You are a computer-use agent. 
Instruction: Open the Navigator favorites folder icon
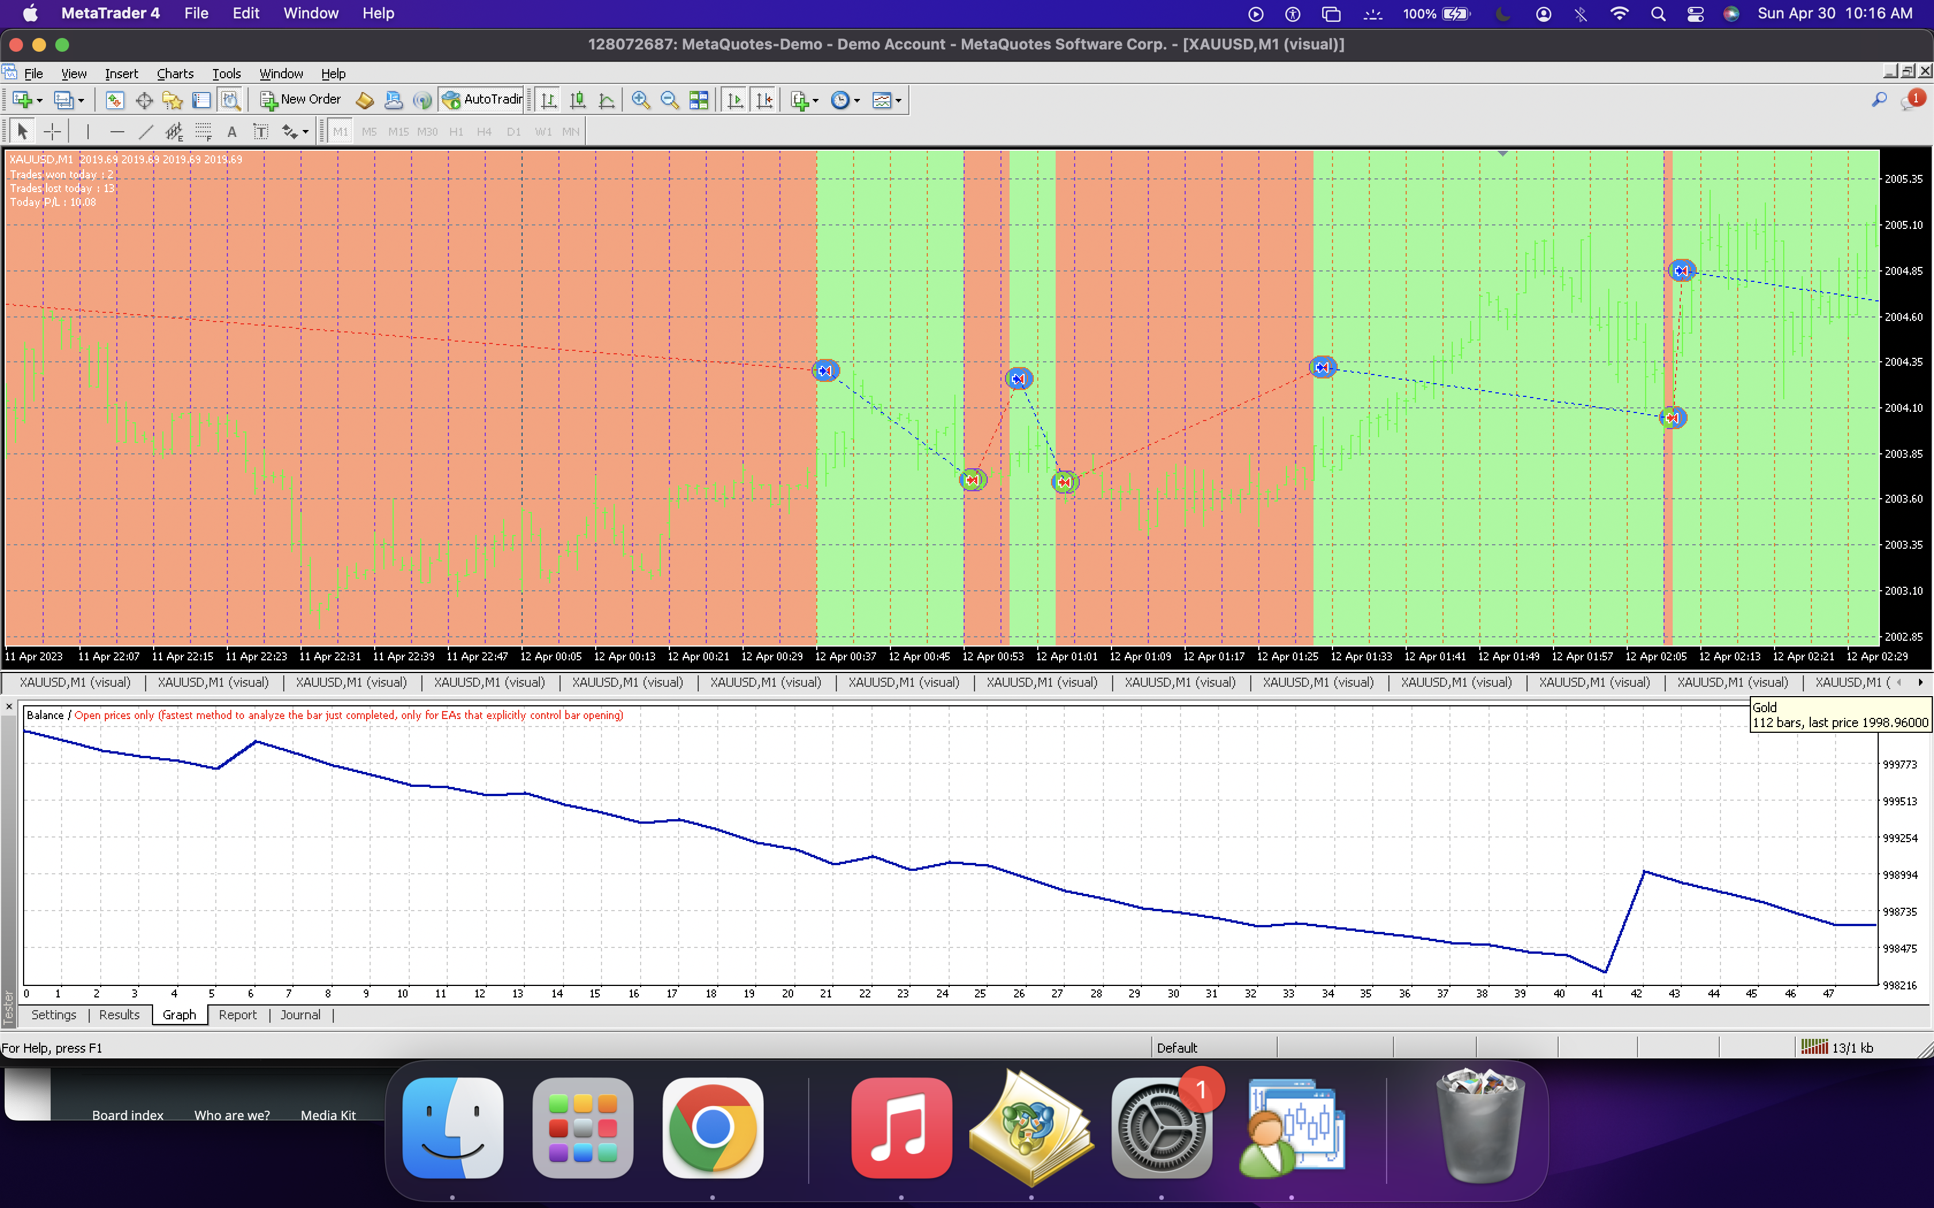coord(172,100)
